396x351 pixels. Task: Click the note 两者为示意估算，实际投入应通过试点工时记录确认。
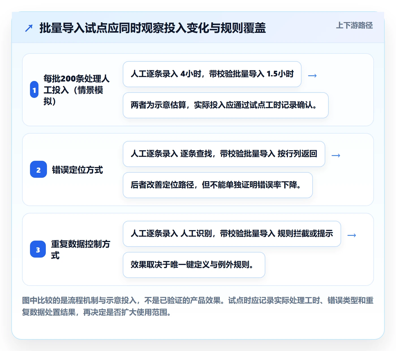[226, 105]
